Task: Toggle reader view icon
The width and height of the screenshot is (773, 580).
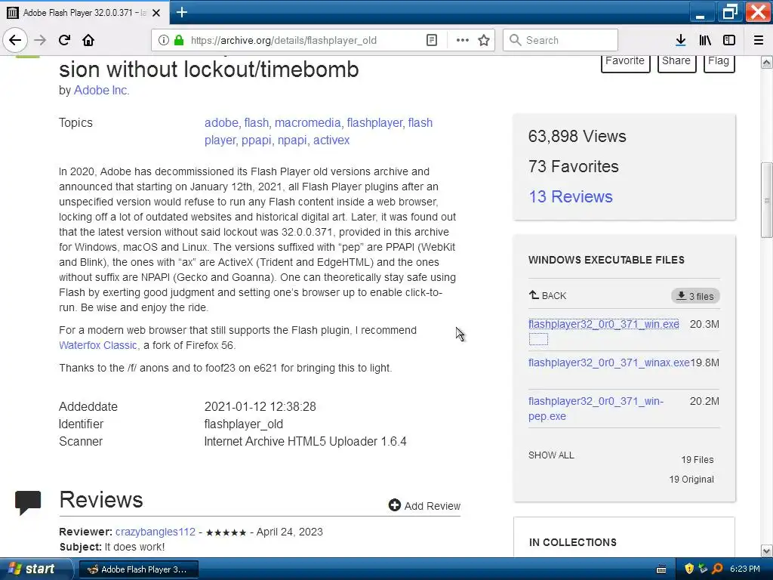Action: 431,40
